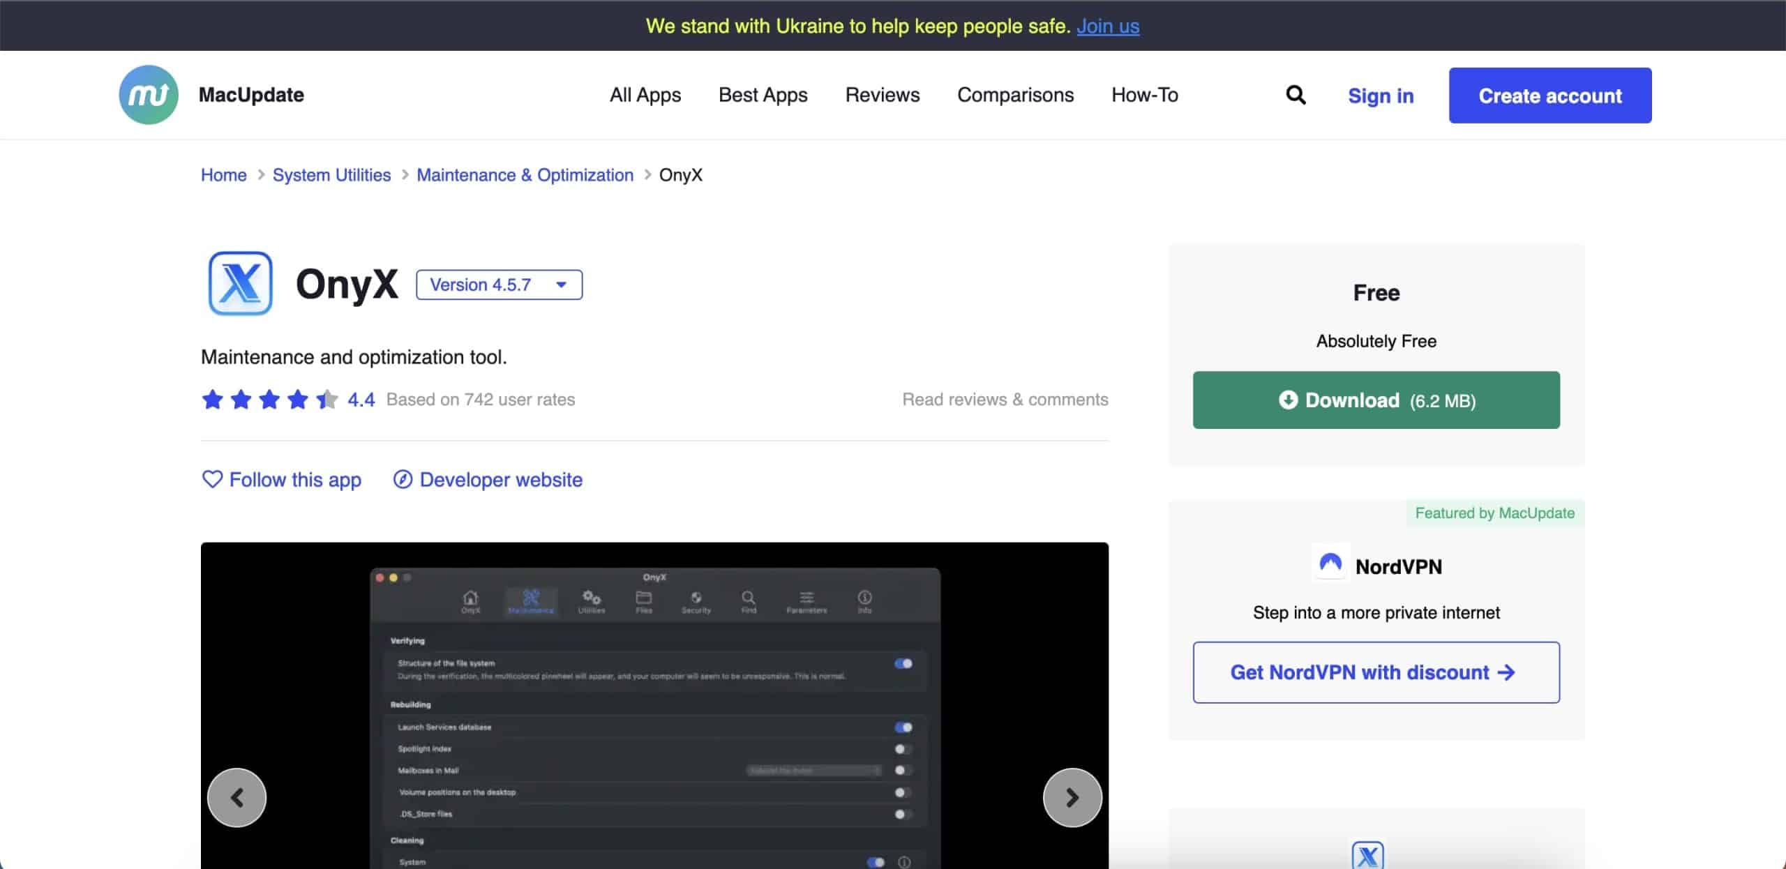Open Comparisons in the navigation

(1015, 95)
